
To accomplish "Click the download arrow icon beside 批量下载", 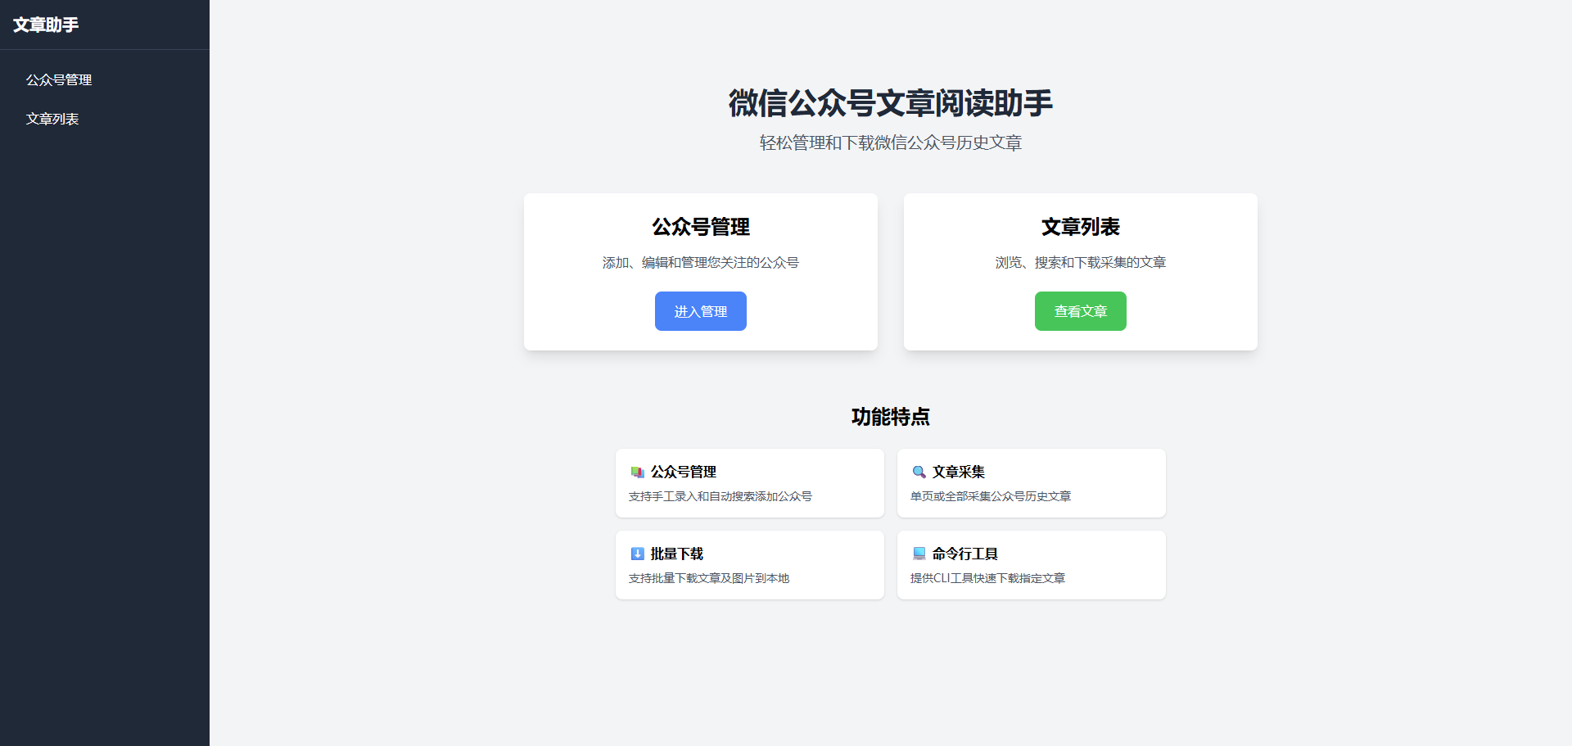I will pos(637,554).
